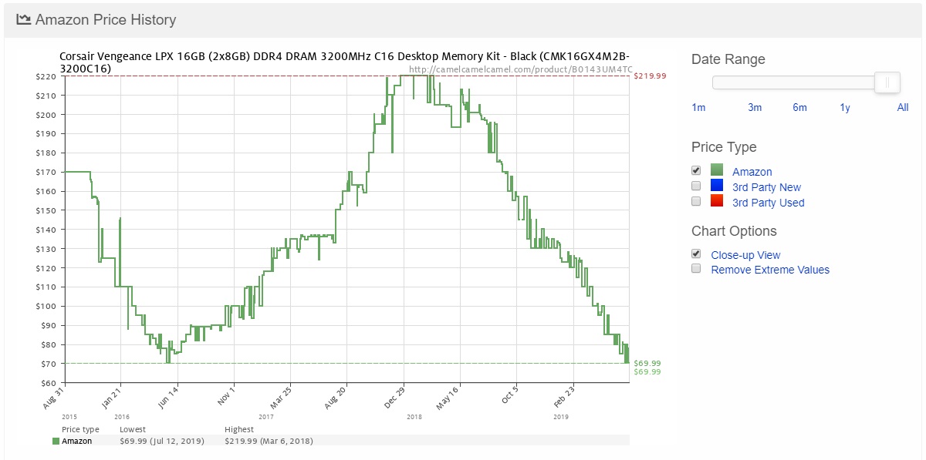Click the green Amazon legend square below chart
Viewport: 926px width, 460px height.
pos(56,441)
